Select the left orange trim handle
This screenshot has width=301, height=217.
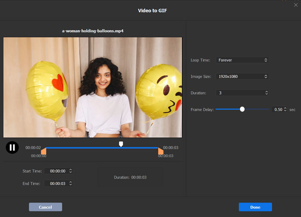44,151
